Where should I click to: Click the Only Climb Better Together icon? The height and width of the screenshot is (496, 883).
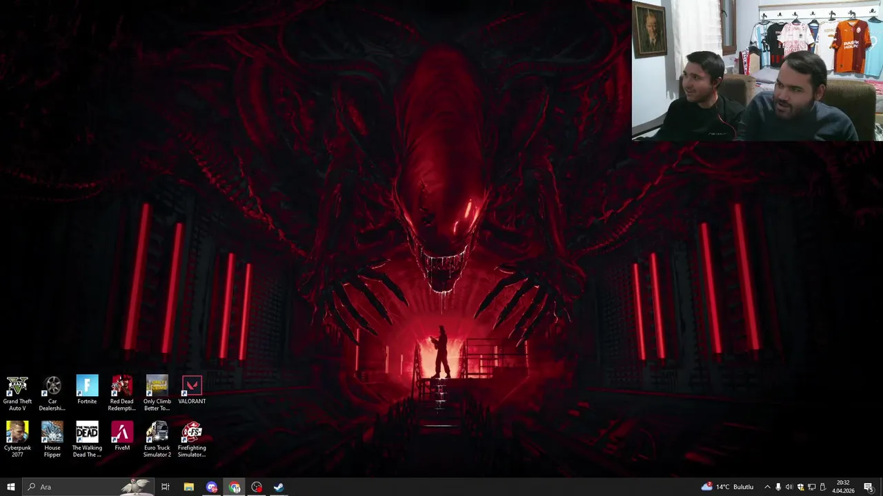click(x=157, y=393)
